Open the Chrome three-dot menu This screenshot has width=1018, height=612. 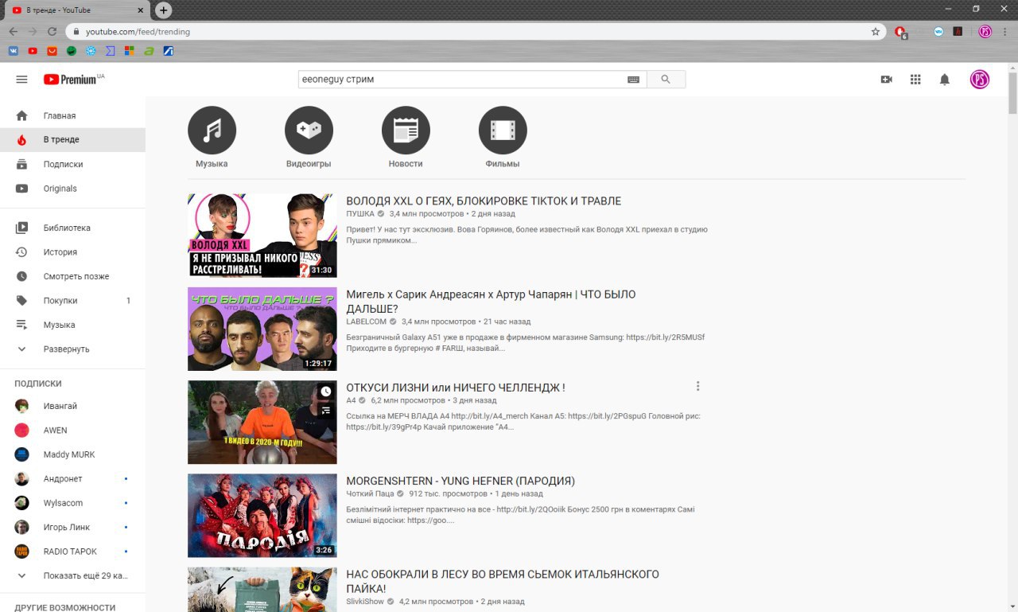click(1005, 32)
